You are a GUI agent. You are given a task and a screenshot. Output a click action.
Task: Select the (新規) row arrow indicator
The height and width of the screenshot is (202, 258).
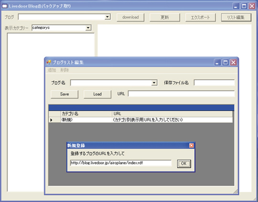point(51,120)
